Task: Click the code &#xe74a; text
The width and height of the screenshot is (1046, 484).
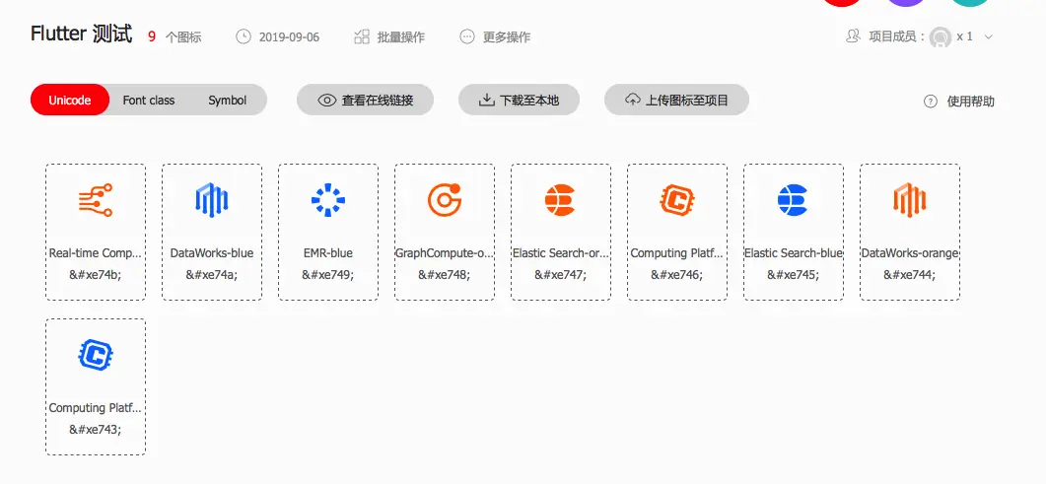Action: click(212, 275)
